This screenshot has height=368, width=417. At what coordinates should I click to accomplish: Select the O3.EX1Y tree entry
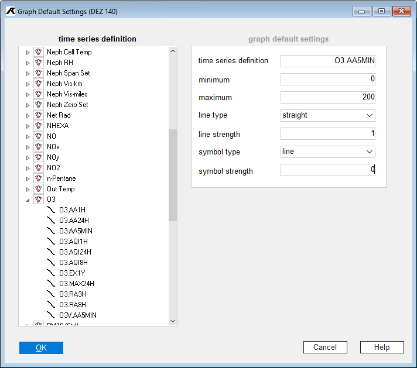(x=72, y=273)
